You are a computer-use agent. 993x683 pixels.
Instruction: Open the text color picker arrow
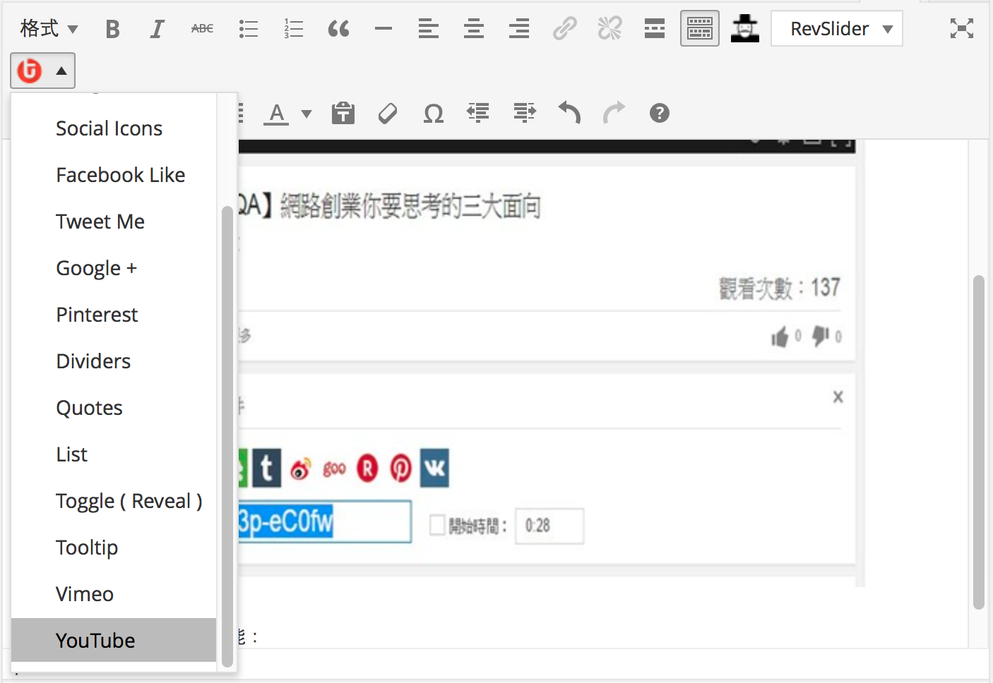click(305, 113)
